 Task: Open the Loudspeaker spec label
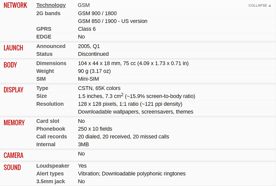53,166
